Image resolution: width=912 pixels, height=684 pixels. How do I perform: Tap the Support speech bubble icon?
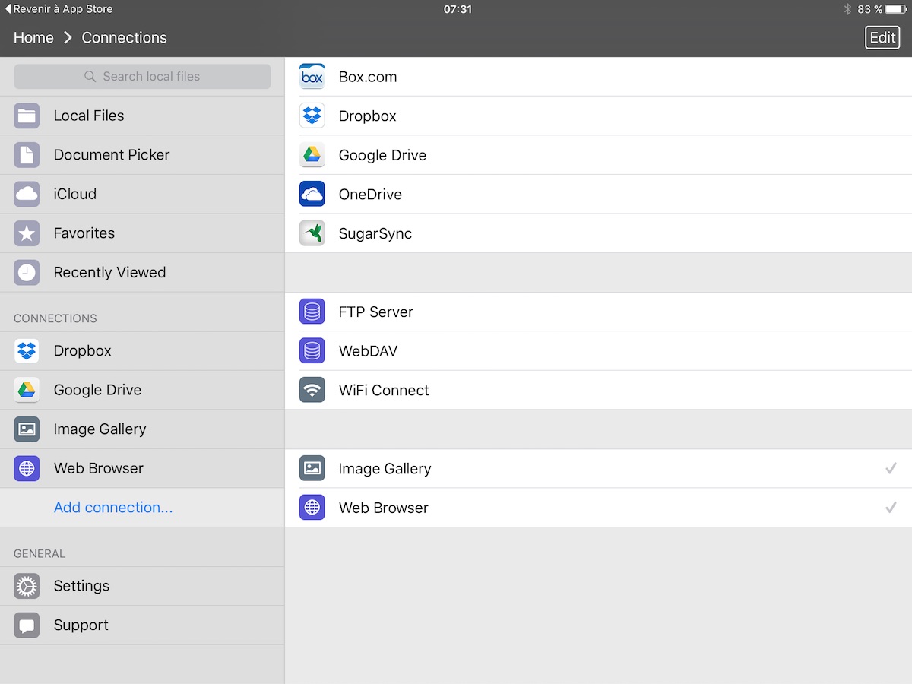tap(27, 625)
